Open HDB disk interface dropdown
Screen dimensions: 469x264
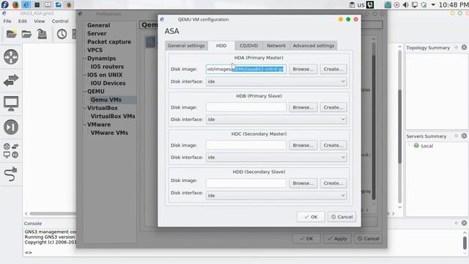click(x=276, y=120)
